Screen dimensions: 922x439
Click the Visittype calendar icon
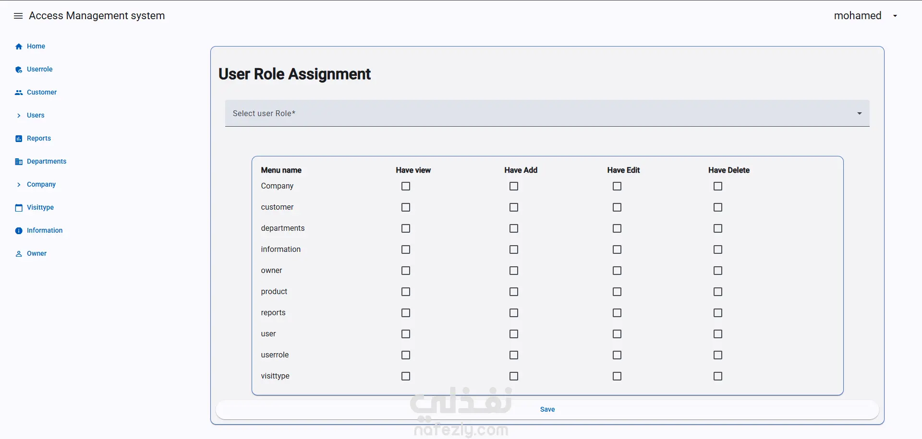(19, 208)
